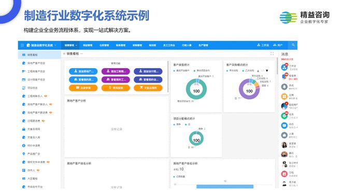Click the magnifier search icon in header
Screen dimensions: 342x192
(x=293, y=45)
